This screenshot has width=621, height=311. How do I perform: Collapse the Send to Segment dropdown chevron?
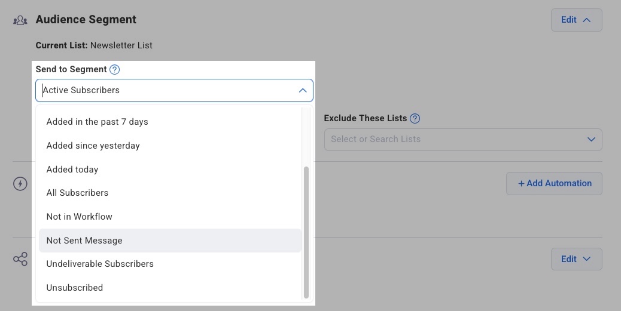pos(302,91)
